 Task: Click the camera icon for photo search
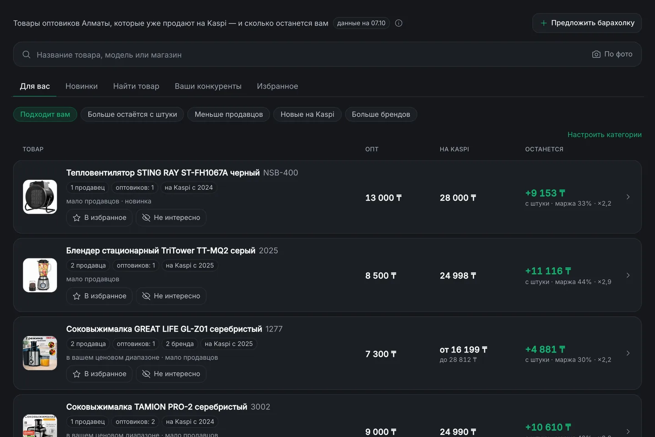coord(596,54)
